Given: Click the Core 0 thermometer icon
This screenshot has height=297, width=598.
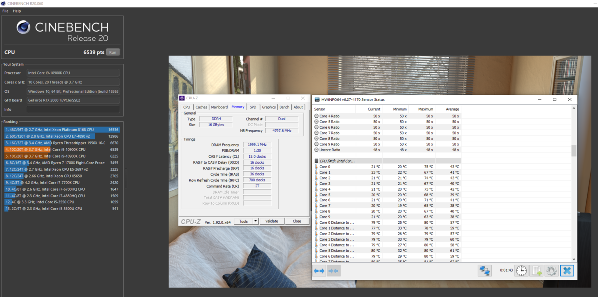Looking at the screenshot, I should [x=317, y=167].
